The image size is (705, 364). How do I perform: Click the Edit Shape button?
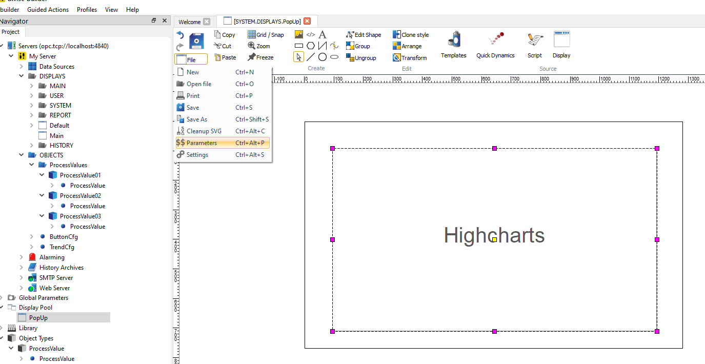point(364,35)
